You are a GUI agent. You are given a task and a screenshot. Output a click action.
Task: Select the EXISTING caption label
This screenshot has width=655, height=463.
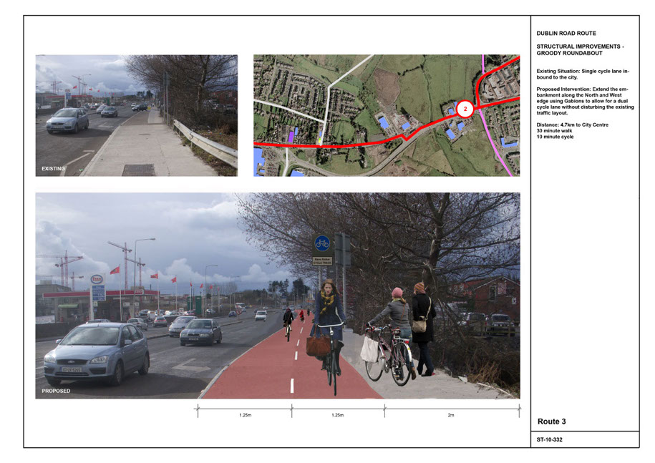[53, 169]
